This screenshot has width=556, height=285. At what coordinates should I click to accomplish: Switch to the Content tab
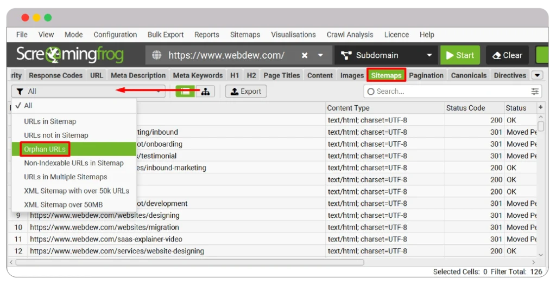click(x=320, y=75)
